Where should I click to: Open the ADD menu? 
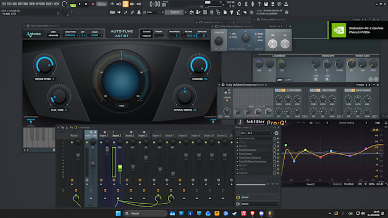click(15, 4)
